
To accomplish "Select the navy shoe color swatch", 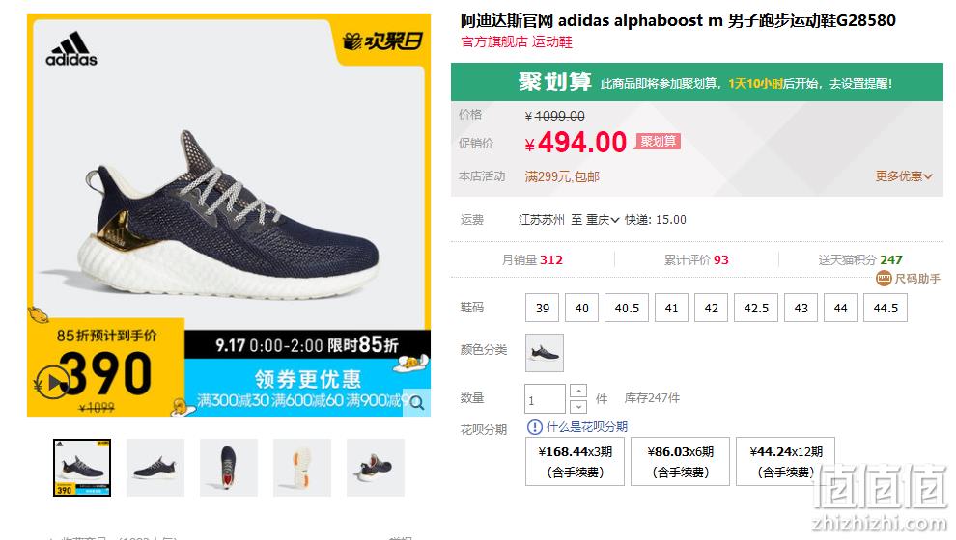I will click(x=545, y=353).
